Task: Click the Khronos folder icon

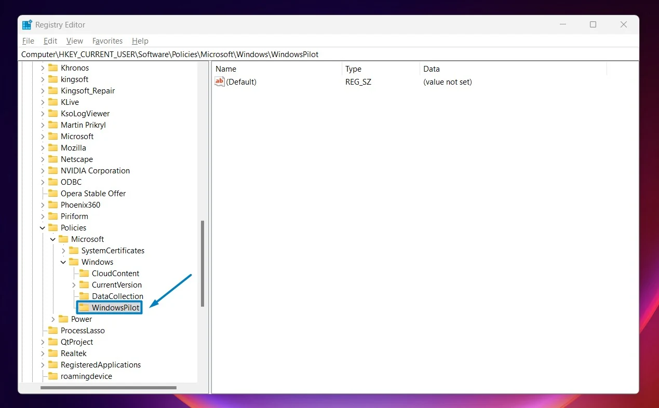Action: click(53, 68)
